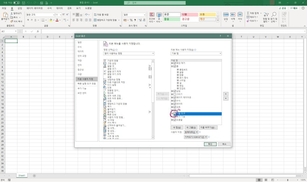Uncheck the 배경 제거 tab checkbox

pos(175,63)
